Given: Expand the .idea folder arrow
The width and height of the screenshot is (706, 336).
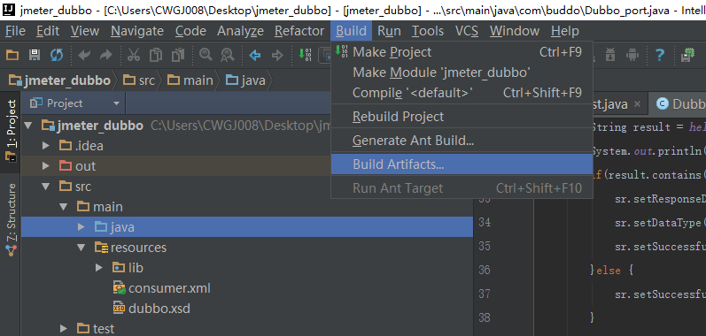Looking at the screenshot, I should 45,146.
